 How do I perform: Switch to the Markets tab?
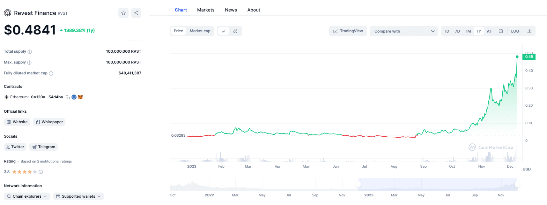click(206, 10)
